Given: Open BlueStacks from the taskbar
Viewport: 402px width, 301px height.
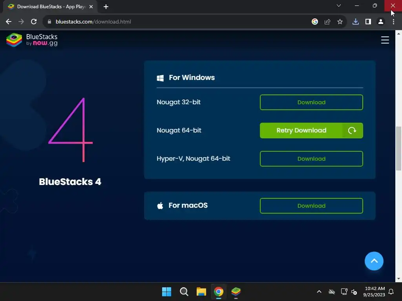Looking at the screenshot, I should point(236,292).
